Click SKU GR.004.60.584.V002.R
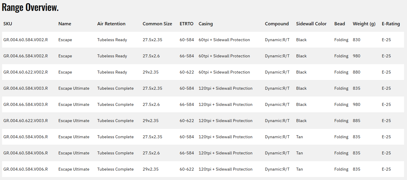The height and width of the screenshot is (180, 407). [x=26, y=40]
